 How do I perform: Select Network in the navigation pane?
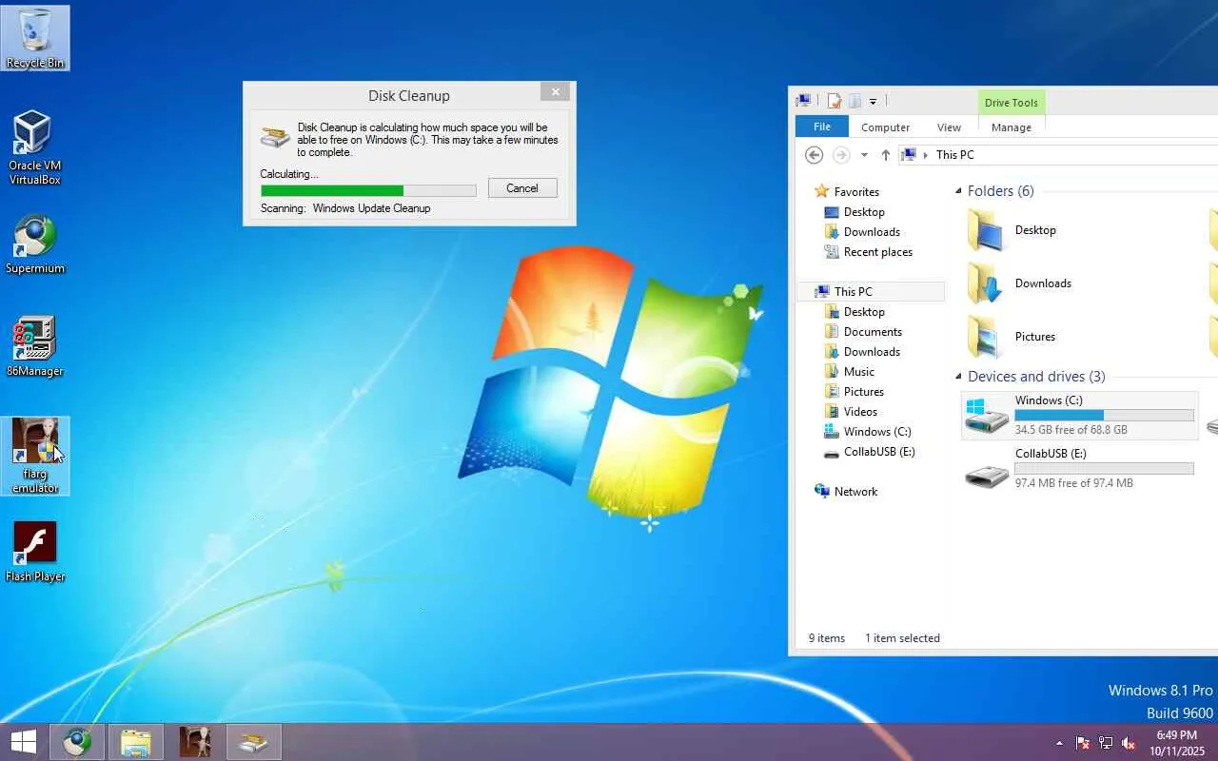(x=855, y=492)
